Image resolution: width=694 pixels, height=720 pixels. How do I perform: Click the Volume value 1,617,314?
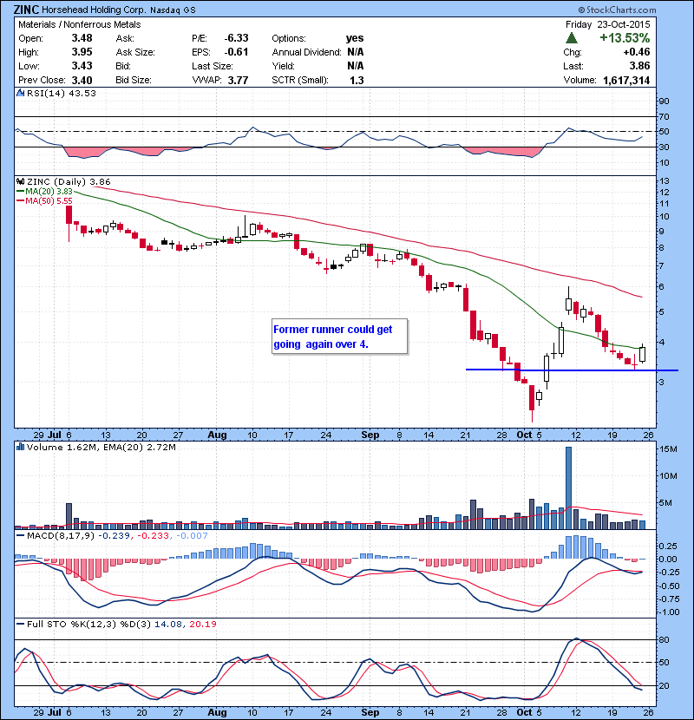pyautogui.click(x=626, y=81)
